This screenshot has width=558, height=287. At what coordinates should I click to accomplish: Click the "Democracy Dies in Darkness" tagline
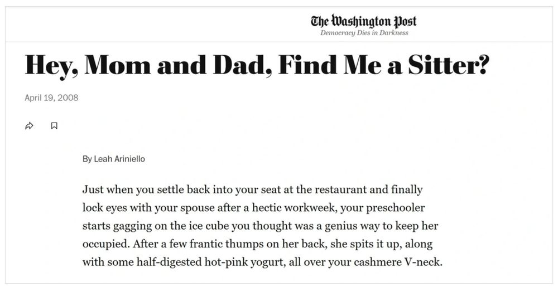point(364,33)
